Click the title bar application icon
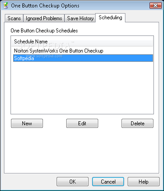 pyautogui.click(x=6, y=6)
